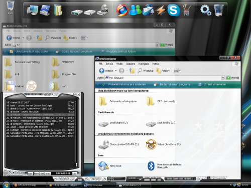Click Przejdź button in Mój komputer window
Screen dimensions: 251x188
(232, 78)
